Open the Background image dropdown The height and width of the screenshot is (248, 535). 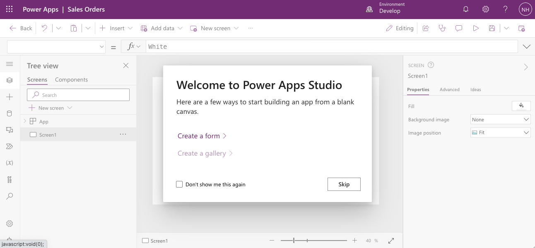(500, 120)
